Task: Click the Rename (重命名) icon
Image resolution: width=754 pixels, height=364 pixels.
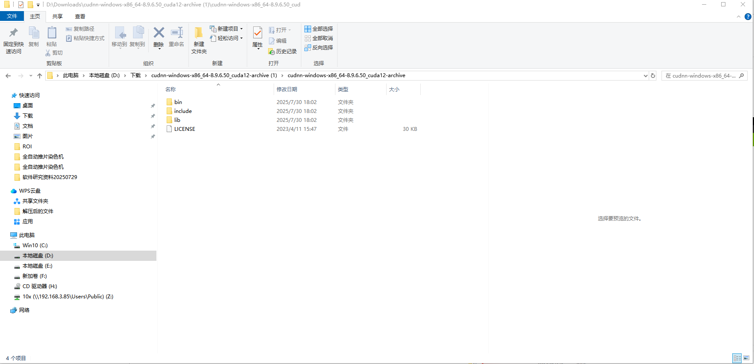Action: coord(176,33)
